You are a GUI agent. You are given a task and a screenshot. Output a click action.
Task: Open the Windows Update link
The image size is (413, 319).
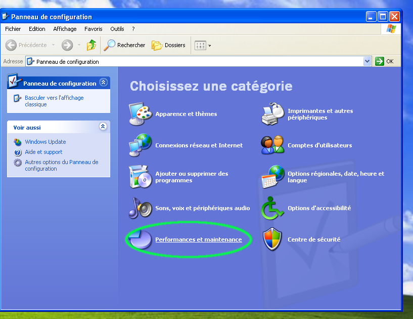coord(45,142)
